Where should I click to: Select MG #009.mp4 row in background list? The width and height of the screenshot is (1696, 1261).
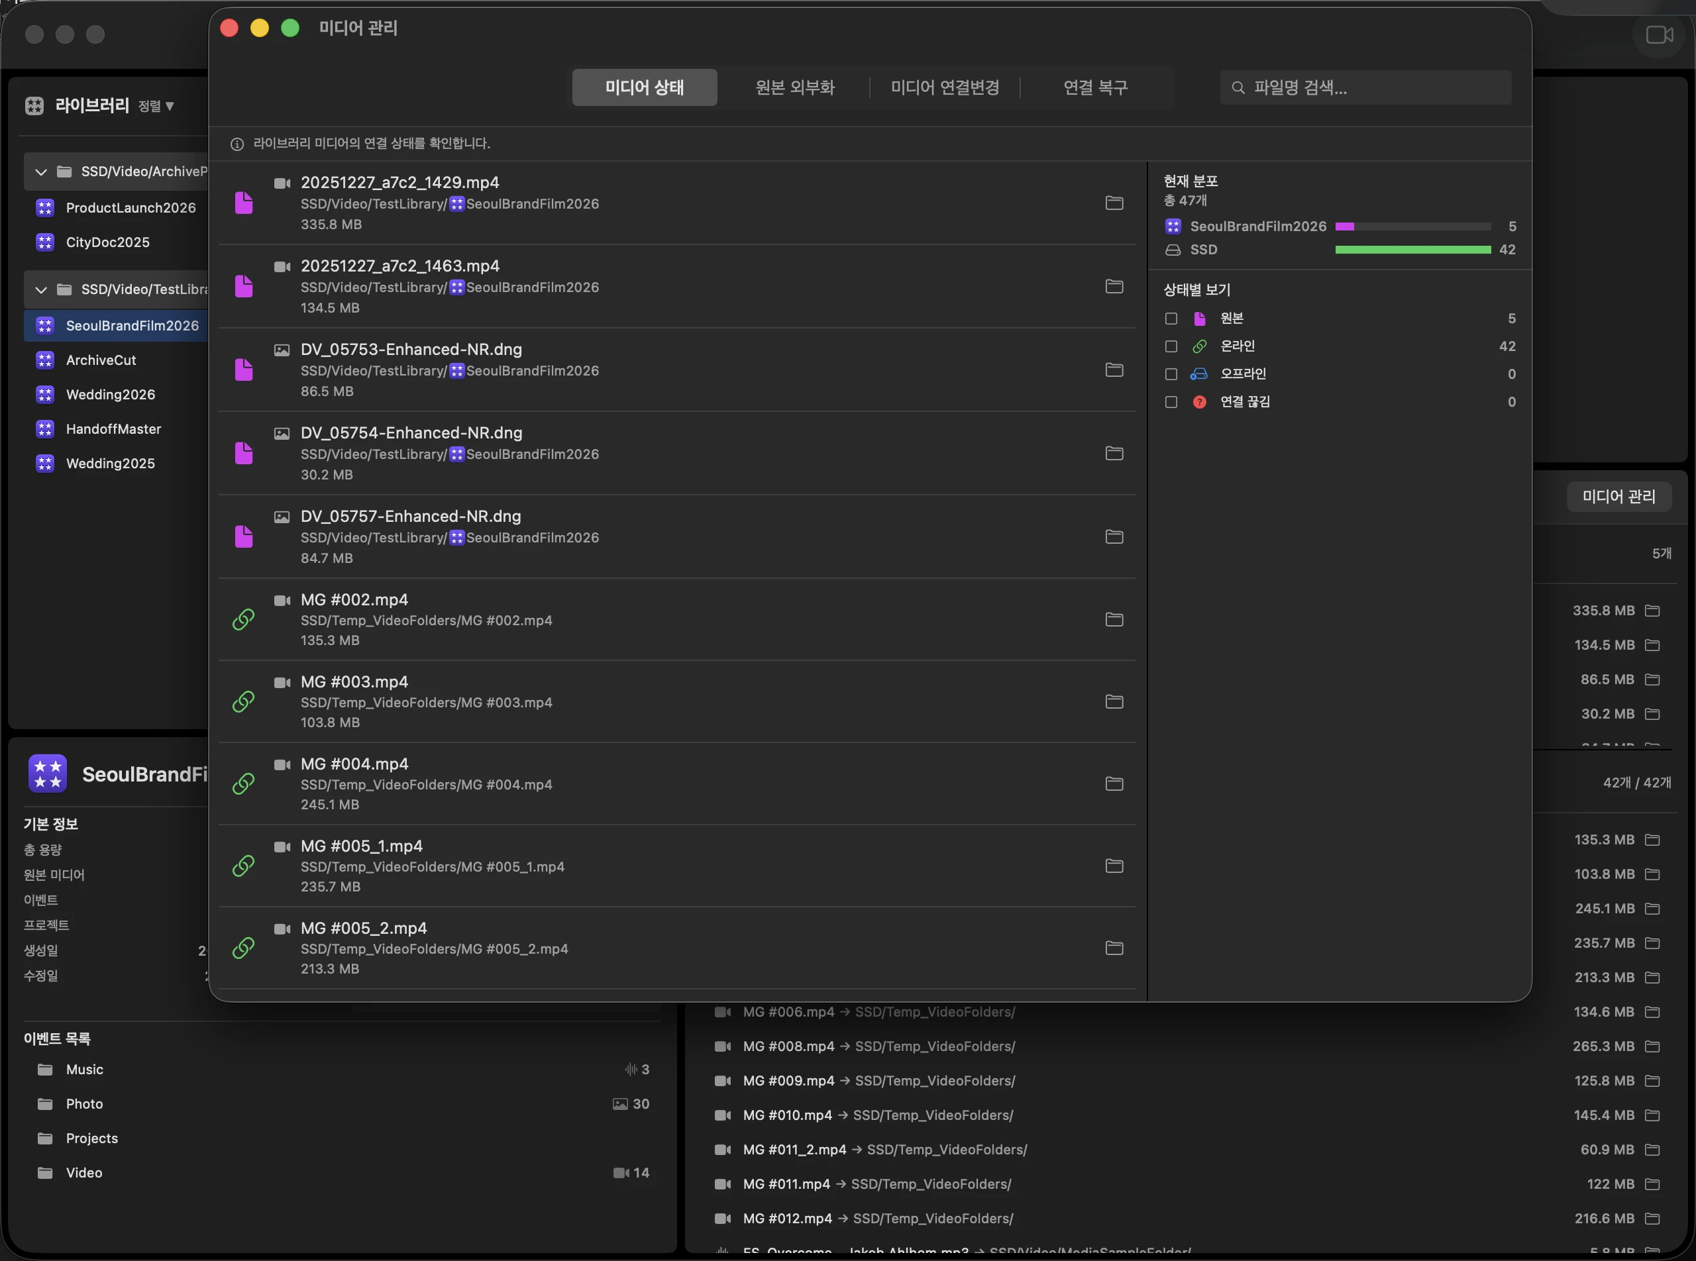coord(1187,1081)
